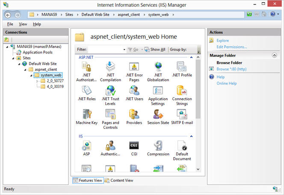Click Default Web Site in breadcrumb
The image size is (284, 195).
95,15
